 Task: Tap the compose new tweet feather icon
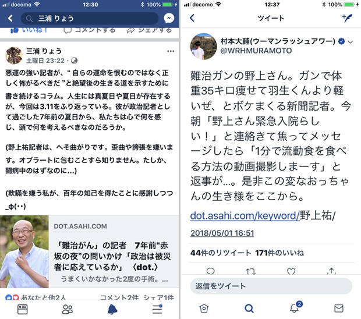tap(347, 18)
